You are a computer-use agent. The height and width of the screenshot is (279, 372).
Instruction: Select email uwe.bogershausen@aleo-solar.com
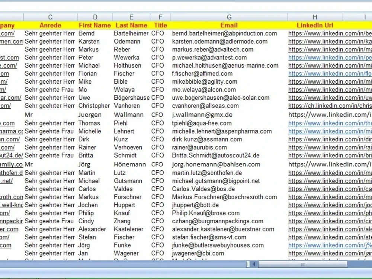pyautogui.click(x=221, y=98)
